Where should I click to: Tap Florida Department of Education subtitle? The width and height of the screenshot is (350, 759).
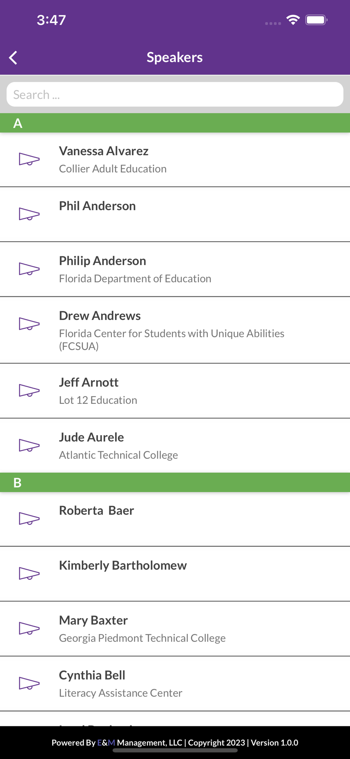[135, 279]
